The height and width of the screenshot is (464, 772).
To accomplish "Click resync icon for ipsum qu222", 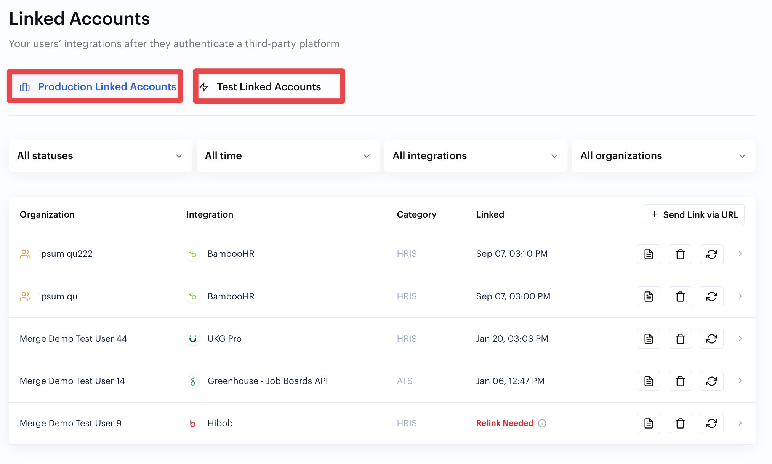I will 711,254.
